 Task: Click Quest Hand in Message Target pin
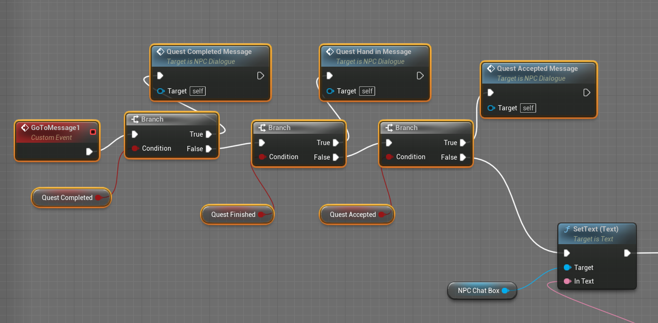[x=330, y=91]
